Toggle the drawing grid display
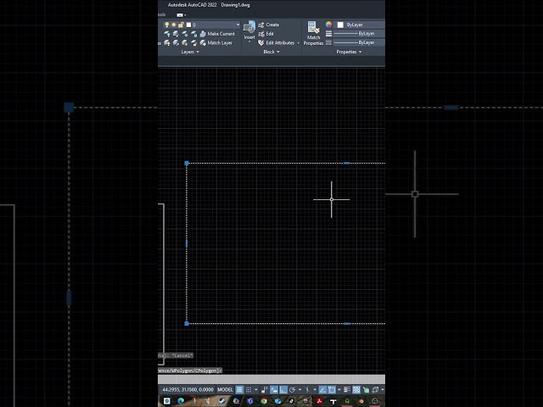Viewport: 543px width, 407px height. [x=239, y=390]
